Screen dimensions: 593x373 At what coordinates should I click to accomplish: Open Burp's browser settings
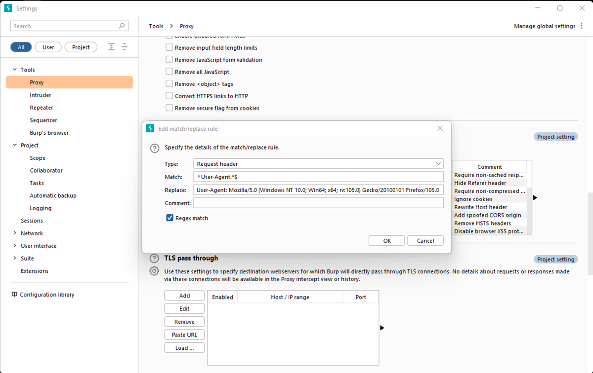point(49,133)
